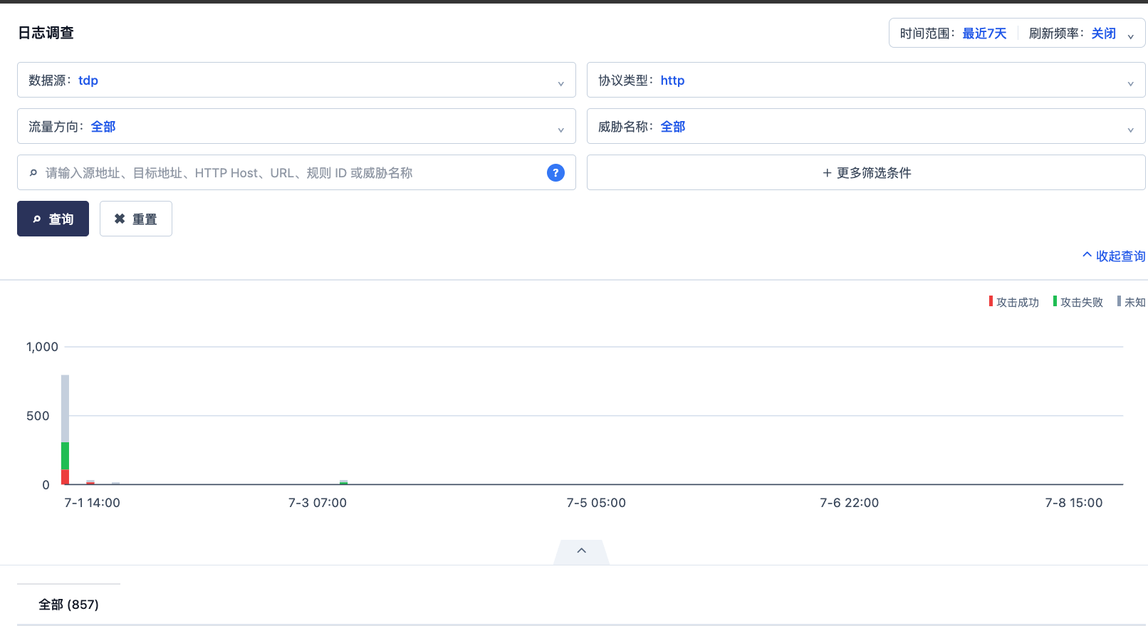Screen dimensions: 1148x626
Task: Open the 数据源 tdp dropdown
Action: point(296,80)
